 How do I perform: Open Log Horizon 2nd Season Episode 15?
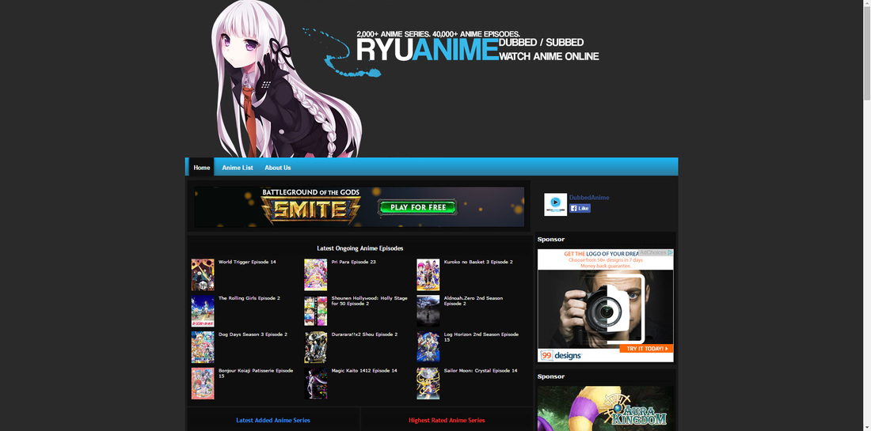[481, 337]
